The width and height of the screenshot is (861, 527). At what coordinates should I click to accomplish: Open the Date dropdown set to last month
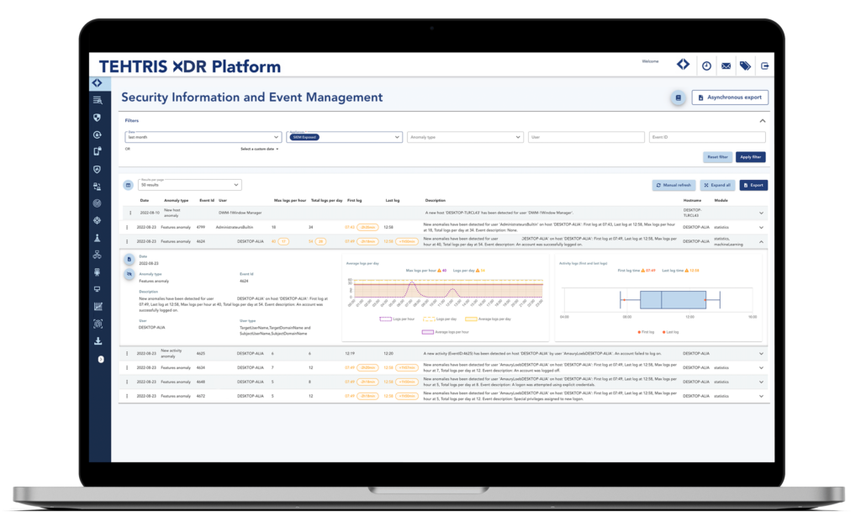coord(203,137)
